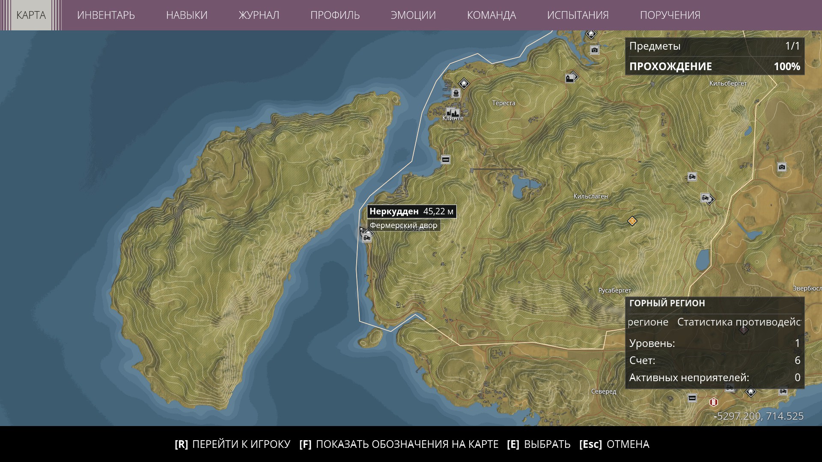
Task: Click the Фермерский двор label
Action: [x=404, y=225]
